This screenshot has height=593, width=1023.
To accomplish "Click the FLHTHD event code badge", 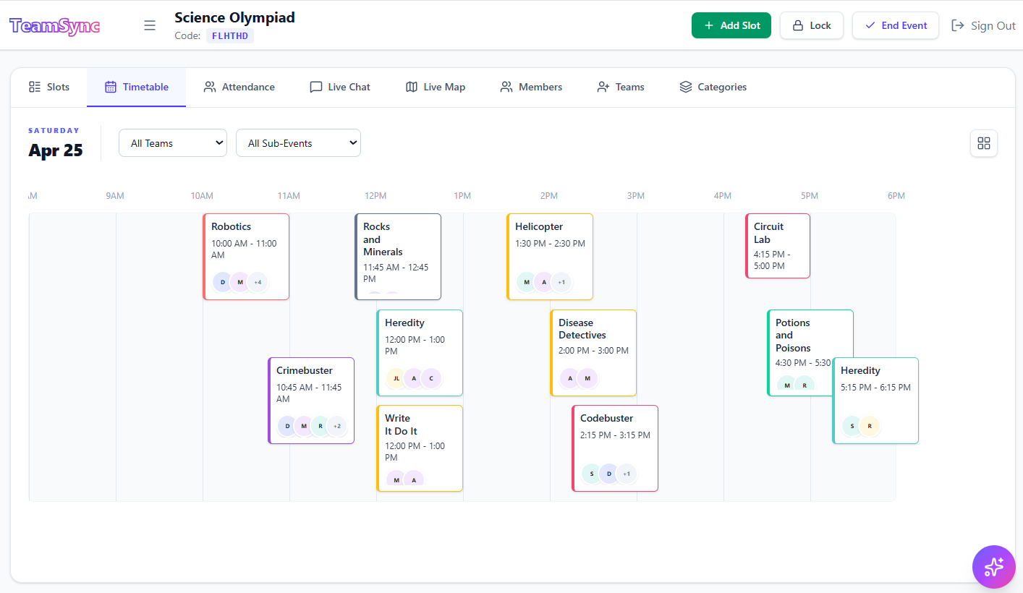I will [x=230, y=36].
